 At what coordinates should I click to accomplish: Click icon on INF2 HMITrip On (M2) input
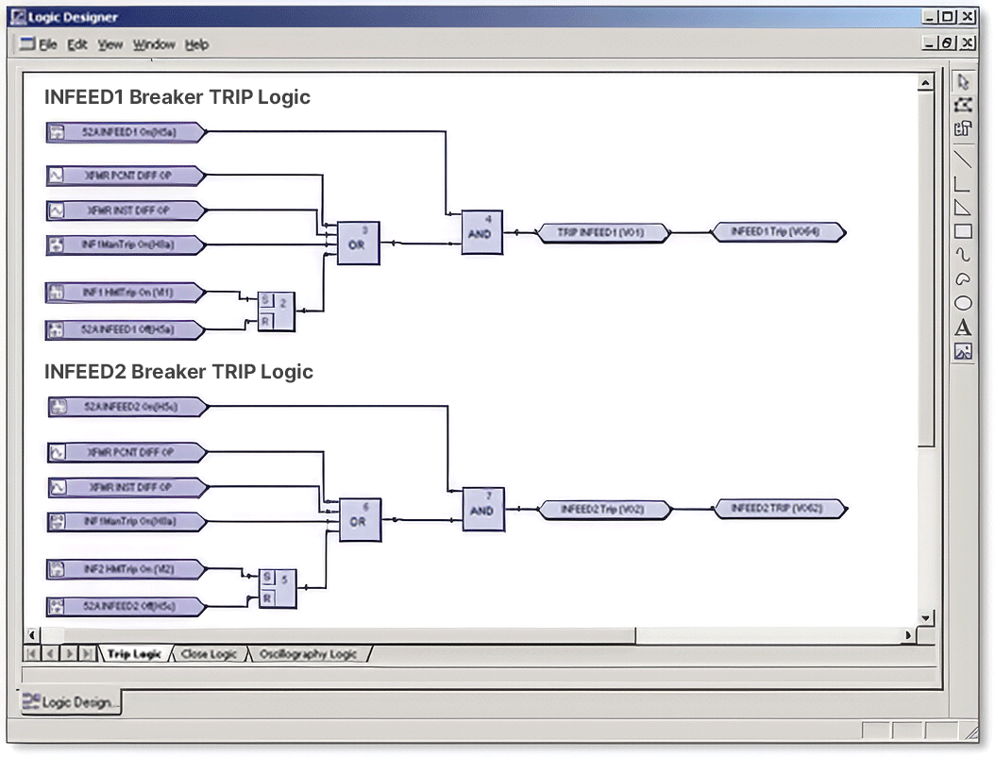click(x=57, y=569)
